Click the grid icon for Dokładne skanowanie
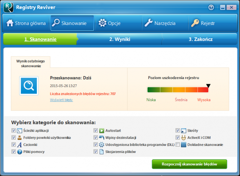 (x=184, y=145)
